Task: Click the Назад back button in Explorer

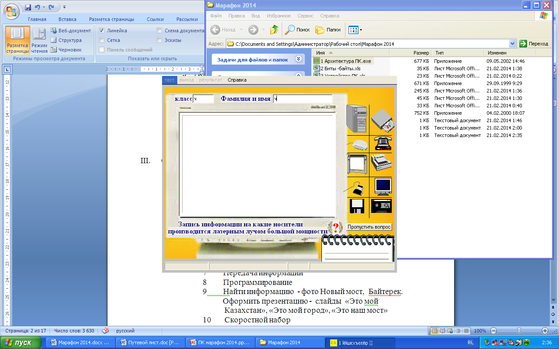Action: pos(224,30)
